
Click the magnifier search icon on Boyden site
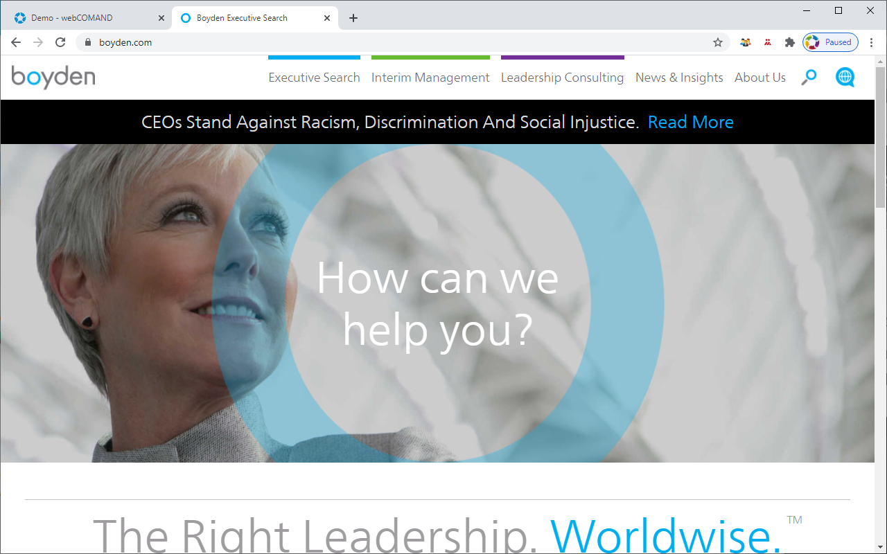coord(809,77)
